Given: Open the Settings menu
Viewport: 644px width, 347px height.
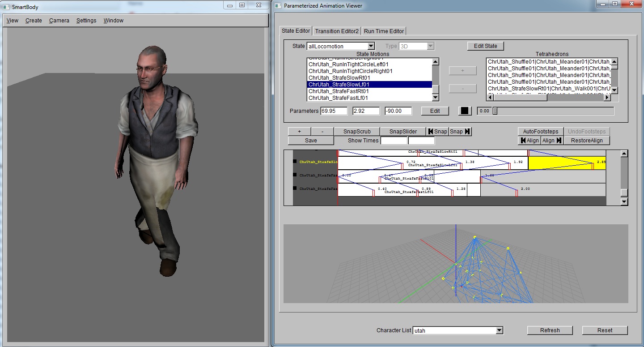Looking at the screenshot, I should click(86, 21).
